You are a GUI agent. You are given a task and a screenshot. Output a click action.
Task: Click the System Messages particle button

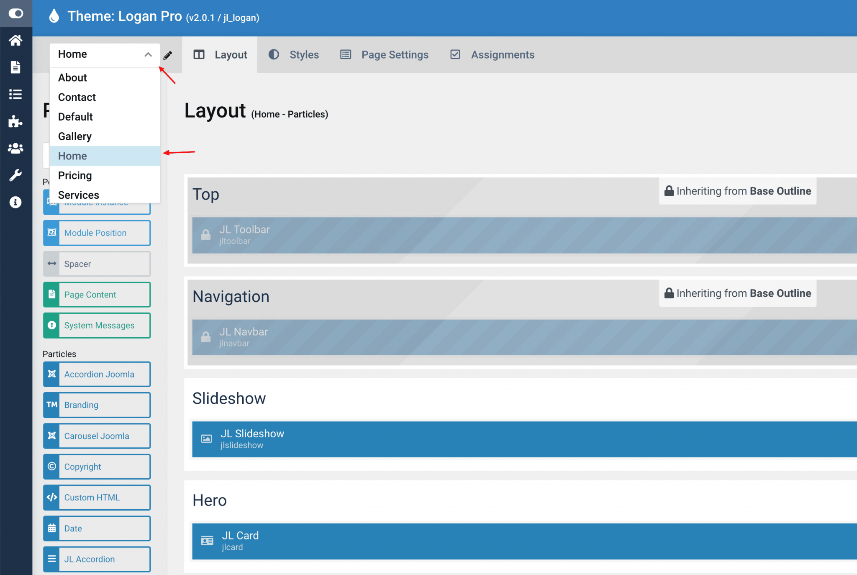[x=97, y=326]
